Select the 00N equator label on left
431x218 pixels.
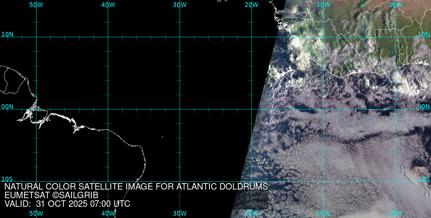(7, 106)
